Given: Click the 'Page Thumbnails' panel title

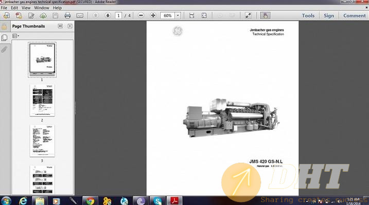Looking at the screenshot, I should point(28,26).
